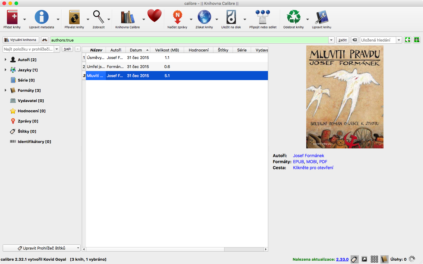The width and height of the screenshot is (423, 264).
Task: Click the Převést knihy convert icon
Action: 74,17
